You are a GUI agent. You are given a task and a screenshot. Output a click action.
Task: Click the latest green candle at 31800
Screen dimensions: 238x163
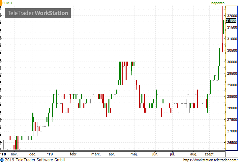click(224, 27)
